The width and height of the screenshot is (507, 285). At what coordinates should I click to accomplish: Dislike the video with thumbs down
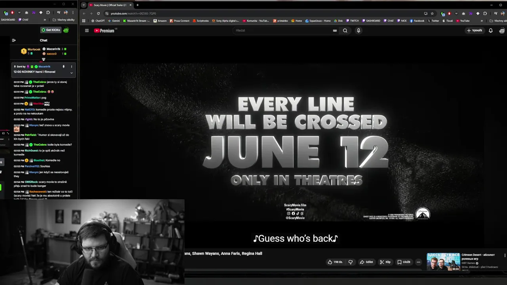(351, 262)
